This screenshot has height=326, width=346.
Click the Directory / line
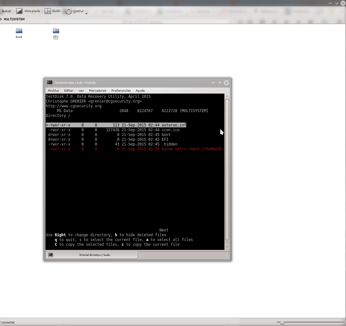[x=58, y=116]
